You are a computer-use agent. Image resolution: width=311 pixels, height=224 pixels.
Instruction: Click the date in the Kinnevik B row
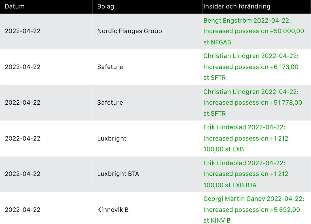pos(23,210)
